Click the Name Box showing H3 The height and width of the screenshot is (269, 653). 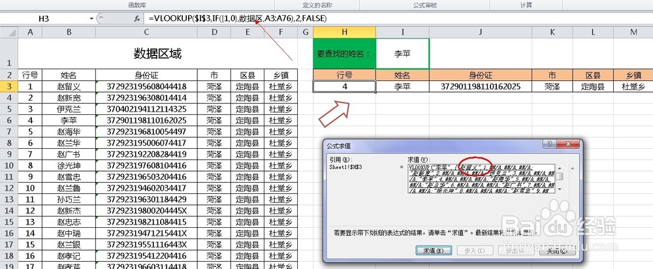pos(44,19)
